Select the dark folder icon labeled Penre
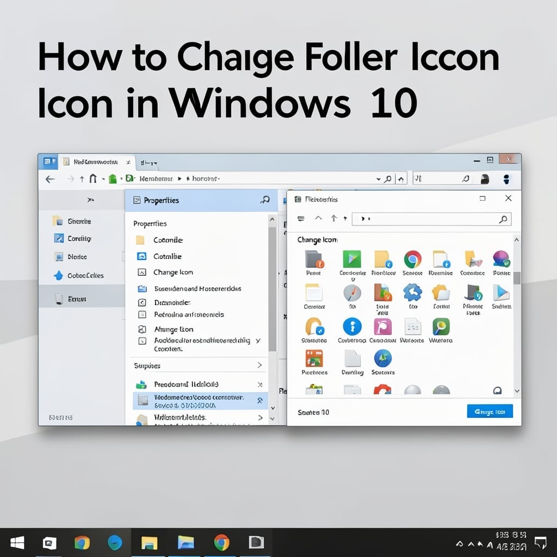Screen dimensions: 557x557 pos(314,259)
